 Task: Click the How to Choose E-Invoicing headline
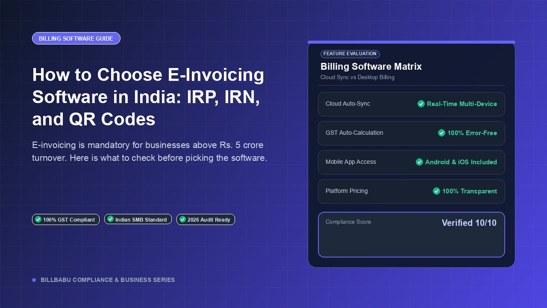click(x=148, y=97)
